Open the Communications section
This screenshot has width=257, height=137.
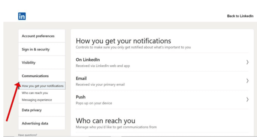click(42, 76)
